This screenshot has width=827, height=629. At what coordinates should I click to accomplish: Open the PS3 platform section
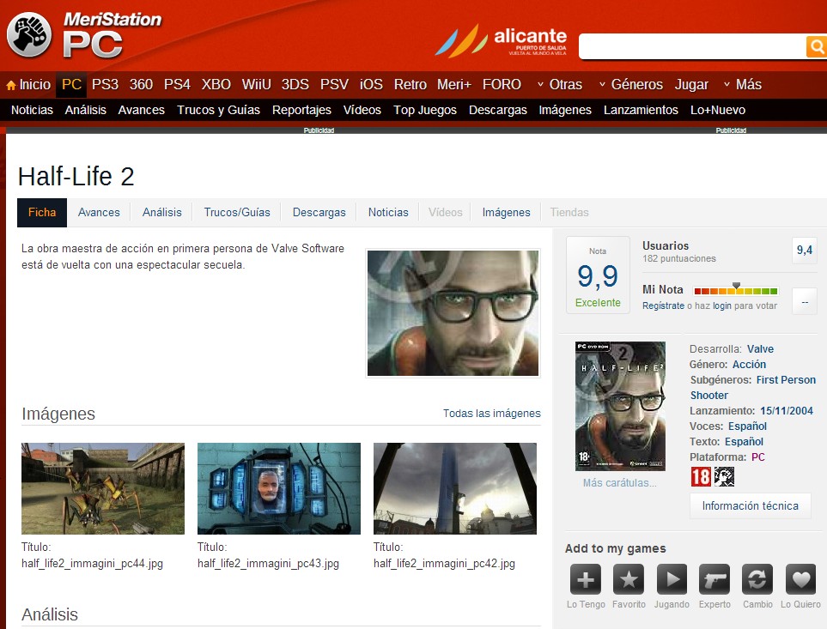[105, 85]
